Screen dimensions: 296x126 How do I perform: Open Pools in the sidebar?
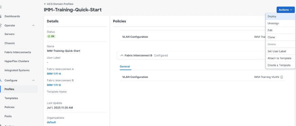click(x=8, y=116)
